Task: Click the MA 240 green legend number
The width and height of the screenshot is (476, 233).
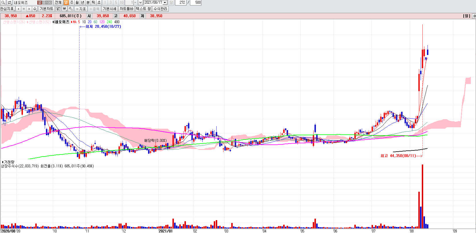Action: coord(109,22)
